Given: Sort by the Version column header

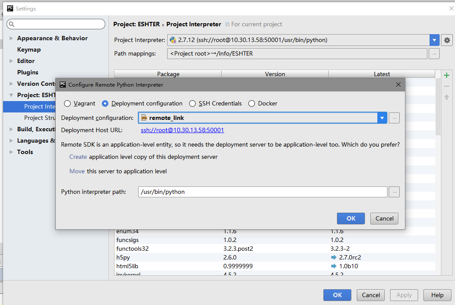Looking at the screenshot, I should click(x=275, y=74).
